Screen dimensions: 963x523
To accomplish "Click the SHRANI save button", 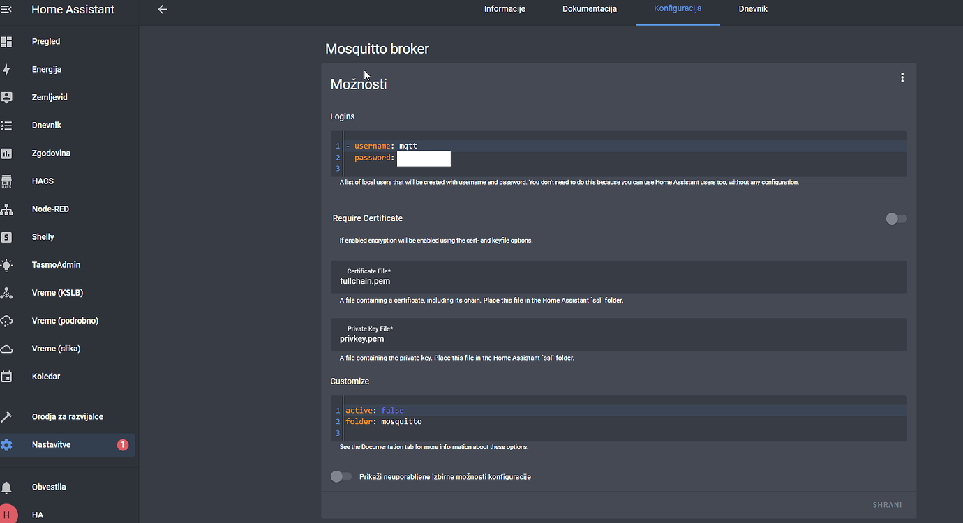I will point(886,504).
